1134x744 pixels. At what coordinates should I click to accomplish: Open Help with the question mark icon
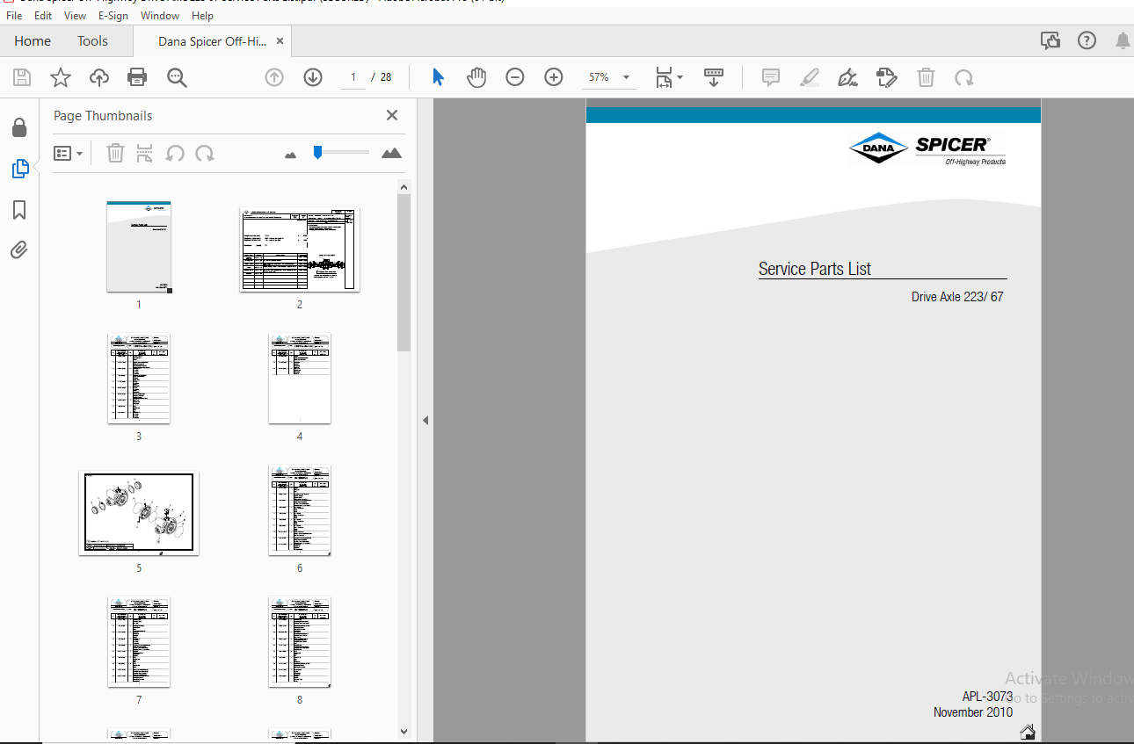coord(1087,40)
